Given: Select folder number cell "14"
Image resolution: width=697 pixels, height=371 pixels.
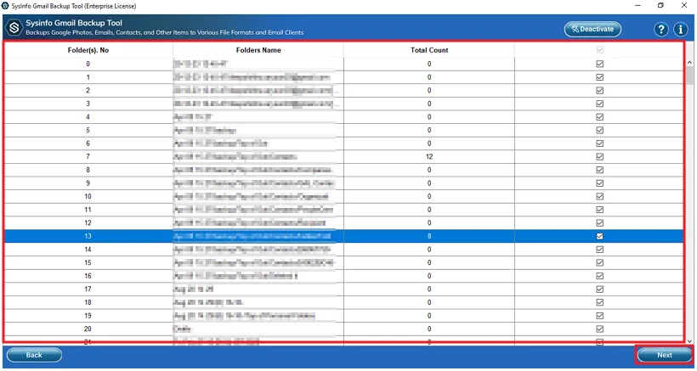Looking at the screenshot, I should pos(88,250).
